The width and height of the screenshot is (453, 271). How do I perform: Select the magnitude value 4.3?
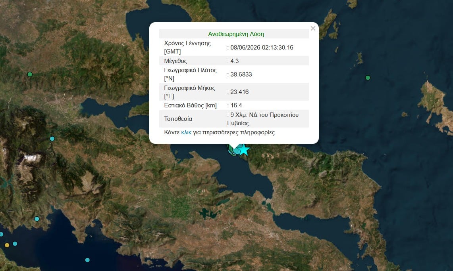click(x=235, y=61)
